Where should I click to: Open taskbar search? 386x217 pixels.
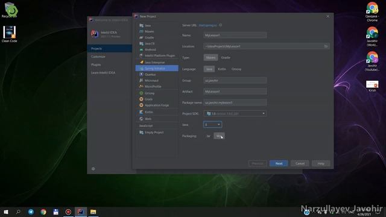click(18, 212)
